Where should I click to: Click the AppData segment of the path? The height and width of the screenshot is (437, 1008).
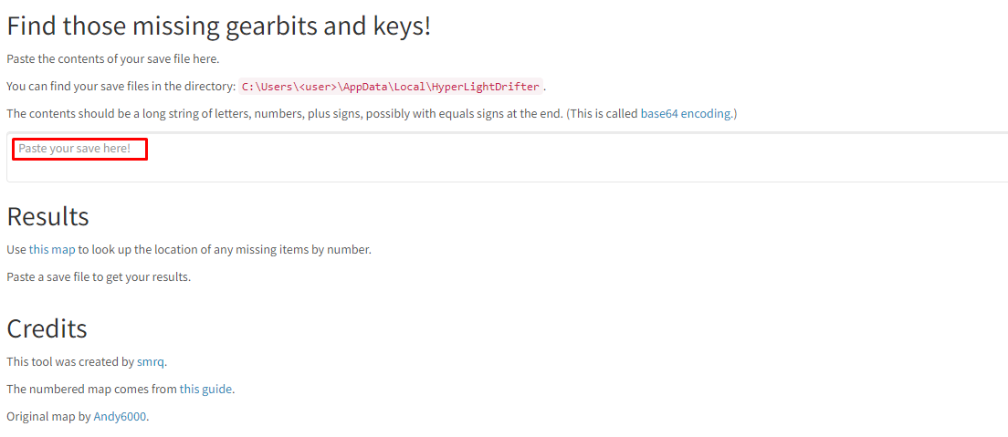[364, 87]
